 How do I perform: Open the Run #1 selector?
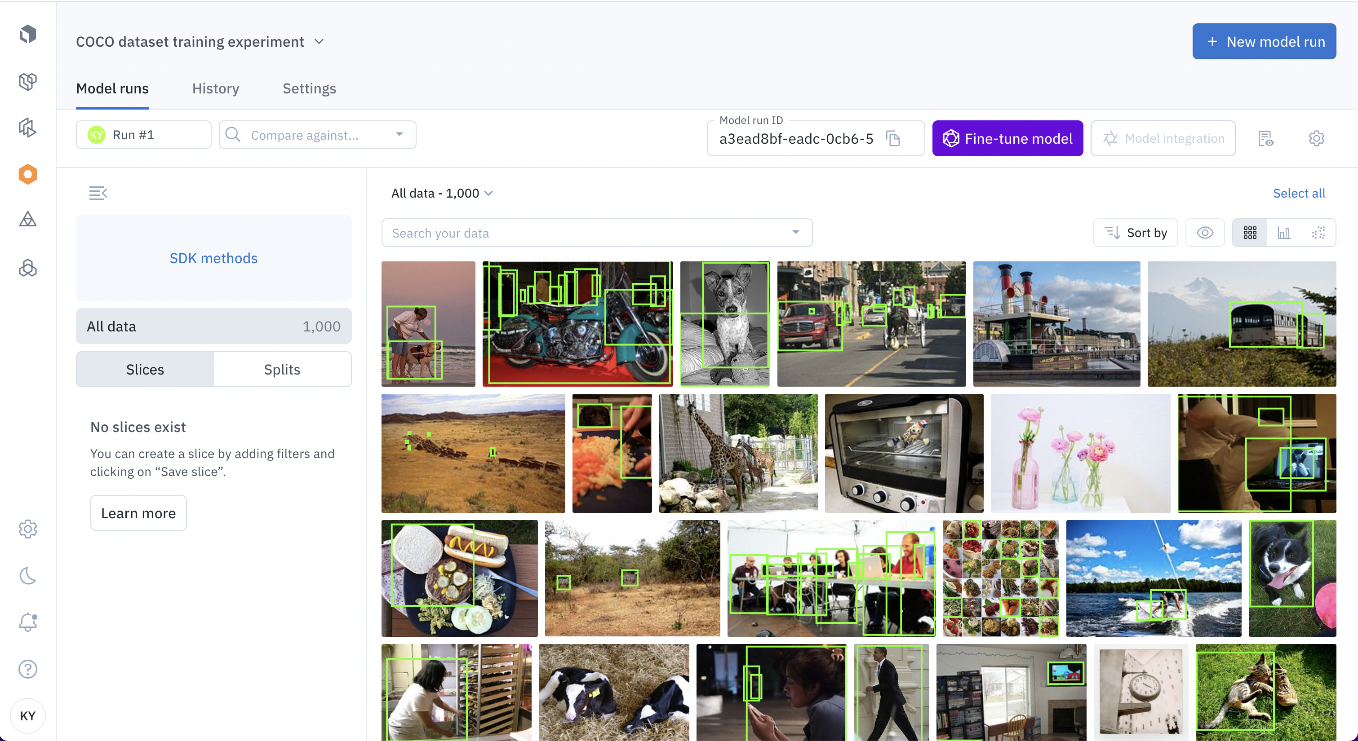coord(143,135)
